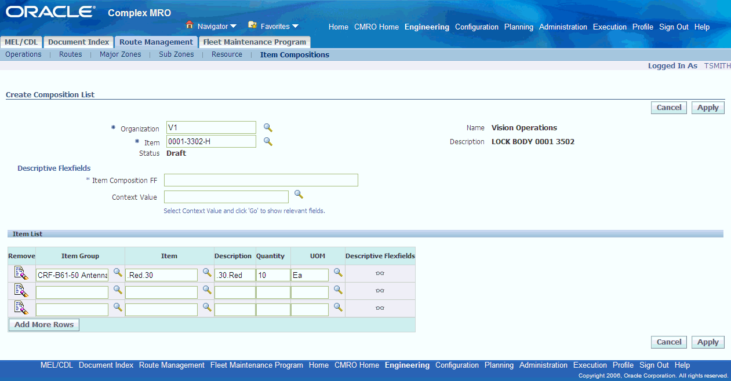This screenshot has width=731, height=381.
Task: Switch to the MEL/CDL tab
Action: (21, 42)
